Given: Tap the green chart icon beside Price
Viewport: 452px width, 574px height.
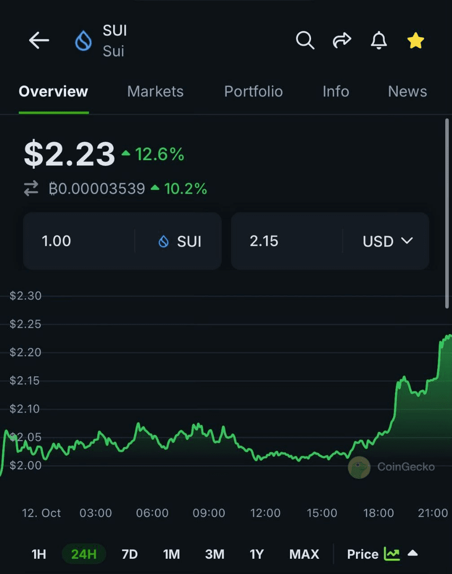Looking at the screenshot, I should (x=392, y=554).
